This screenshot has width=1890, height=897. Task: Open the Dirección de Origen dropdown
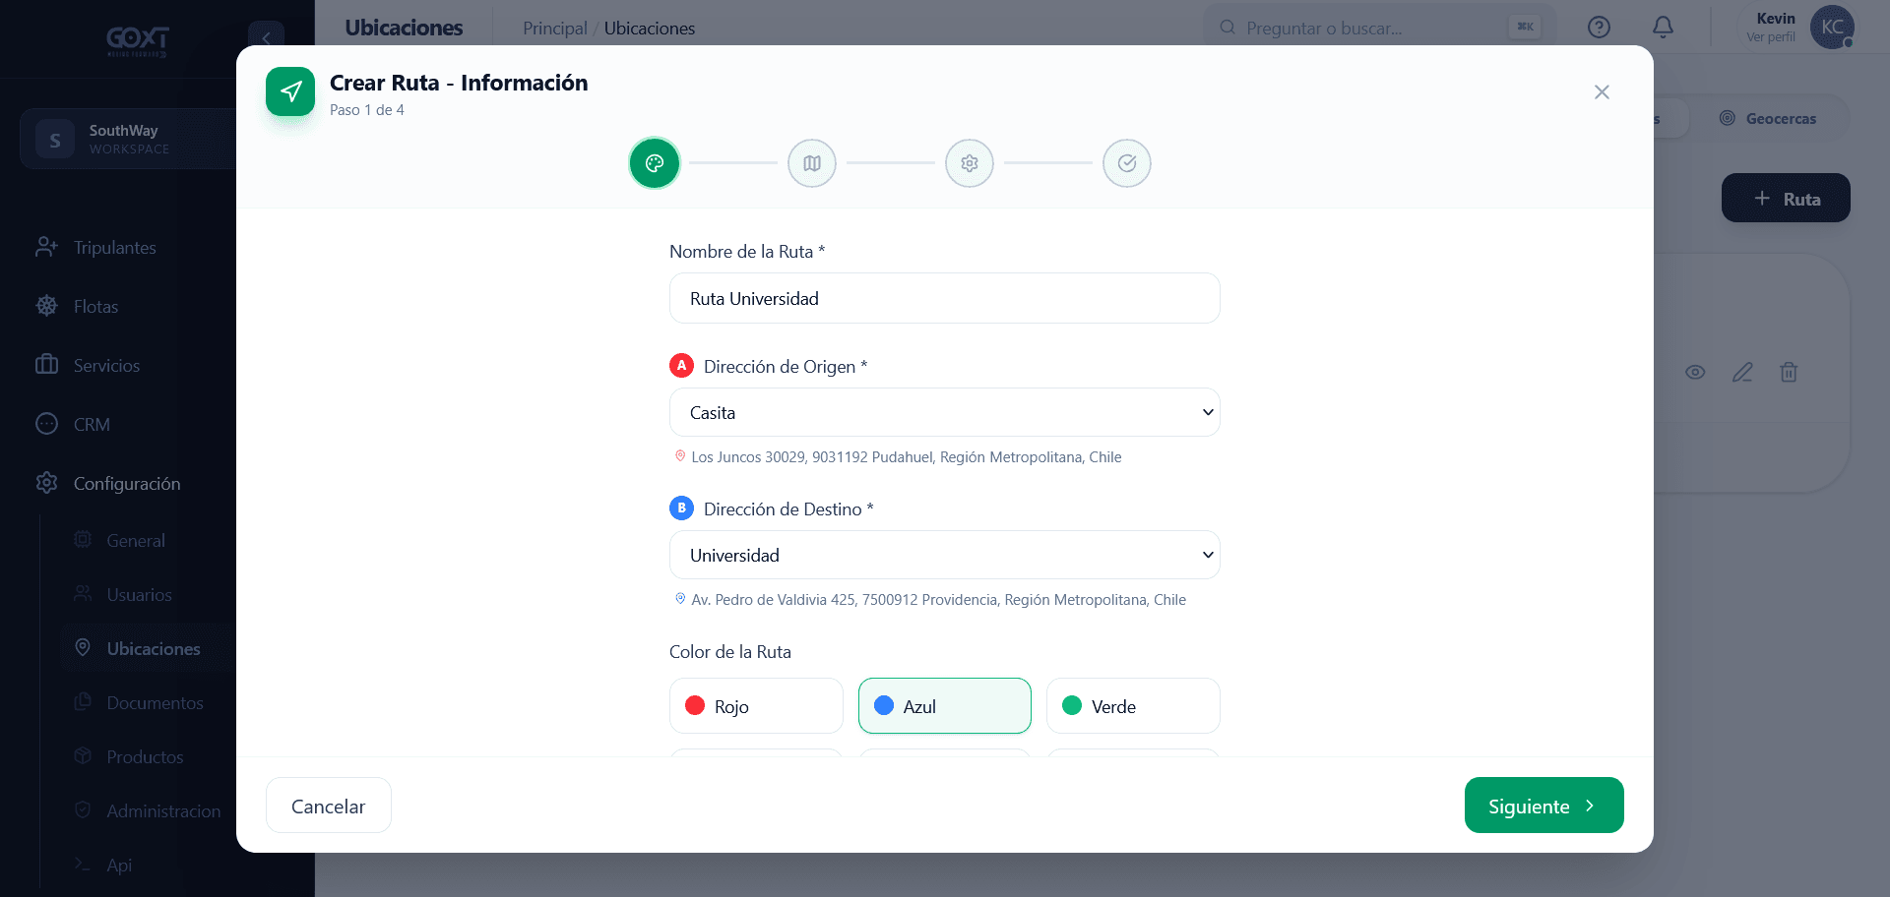click(x=945, y=412)
